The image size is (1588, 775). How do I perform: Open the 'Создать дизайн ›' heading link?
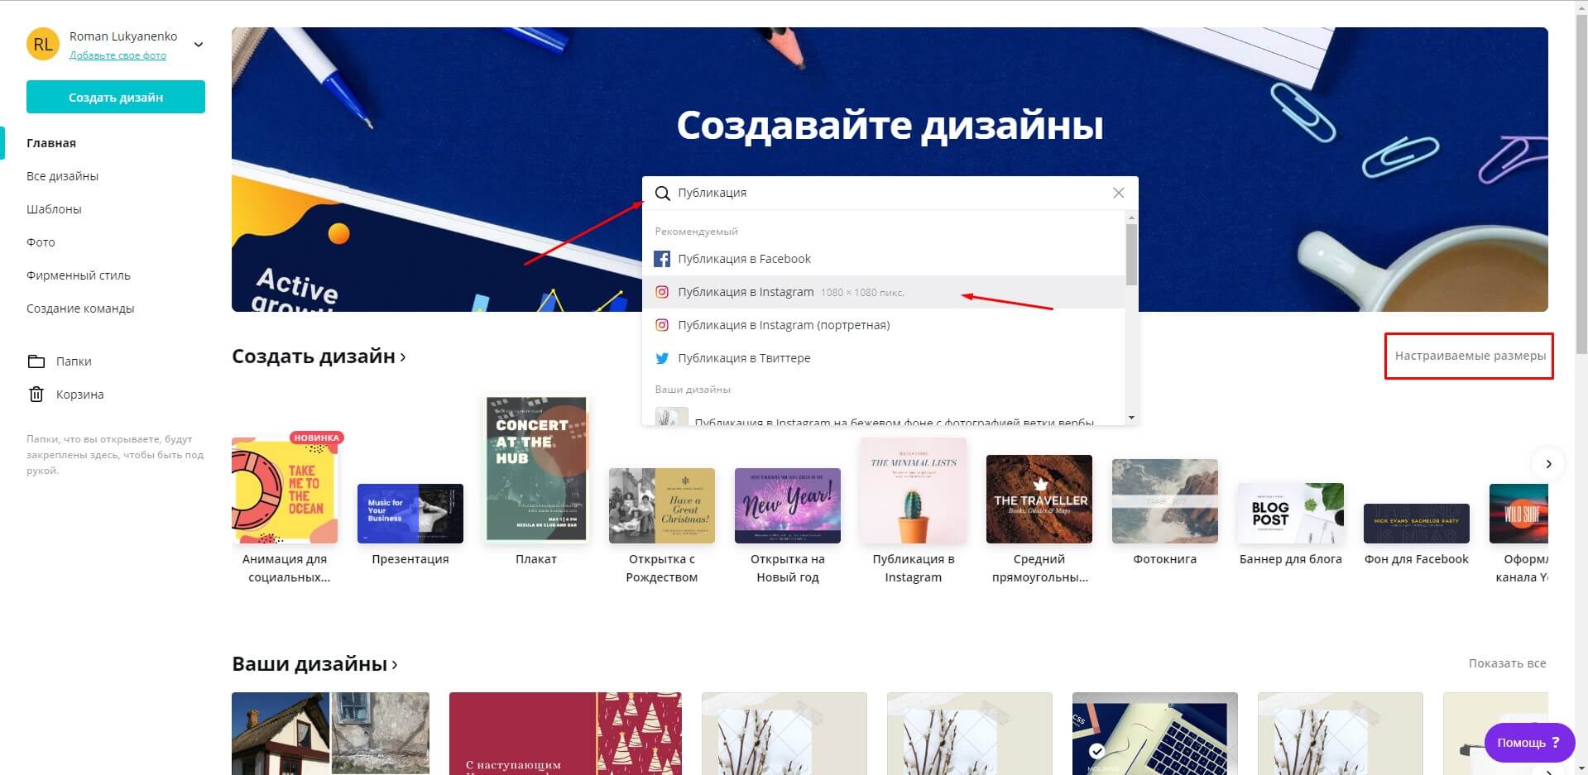(x=319, y=356)
